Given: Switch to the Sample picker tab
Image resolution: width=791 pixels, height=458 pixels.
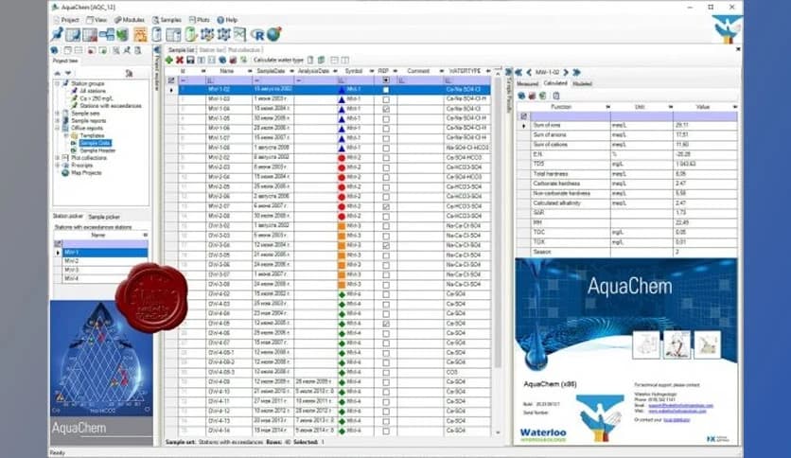Looking at the screenshot, I should pyautogui.click(x=104, y=217).
